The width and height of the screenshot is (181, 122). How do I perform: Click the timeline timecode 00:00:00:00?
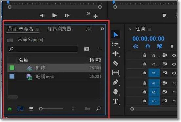148,39
